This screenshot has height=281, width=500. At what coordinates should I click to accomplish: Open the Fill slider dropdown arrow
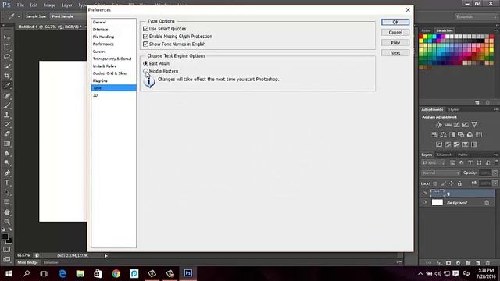tap(495, 183)
